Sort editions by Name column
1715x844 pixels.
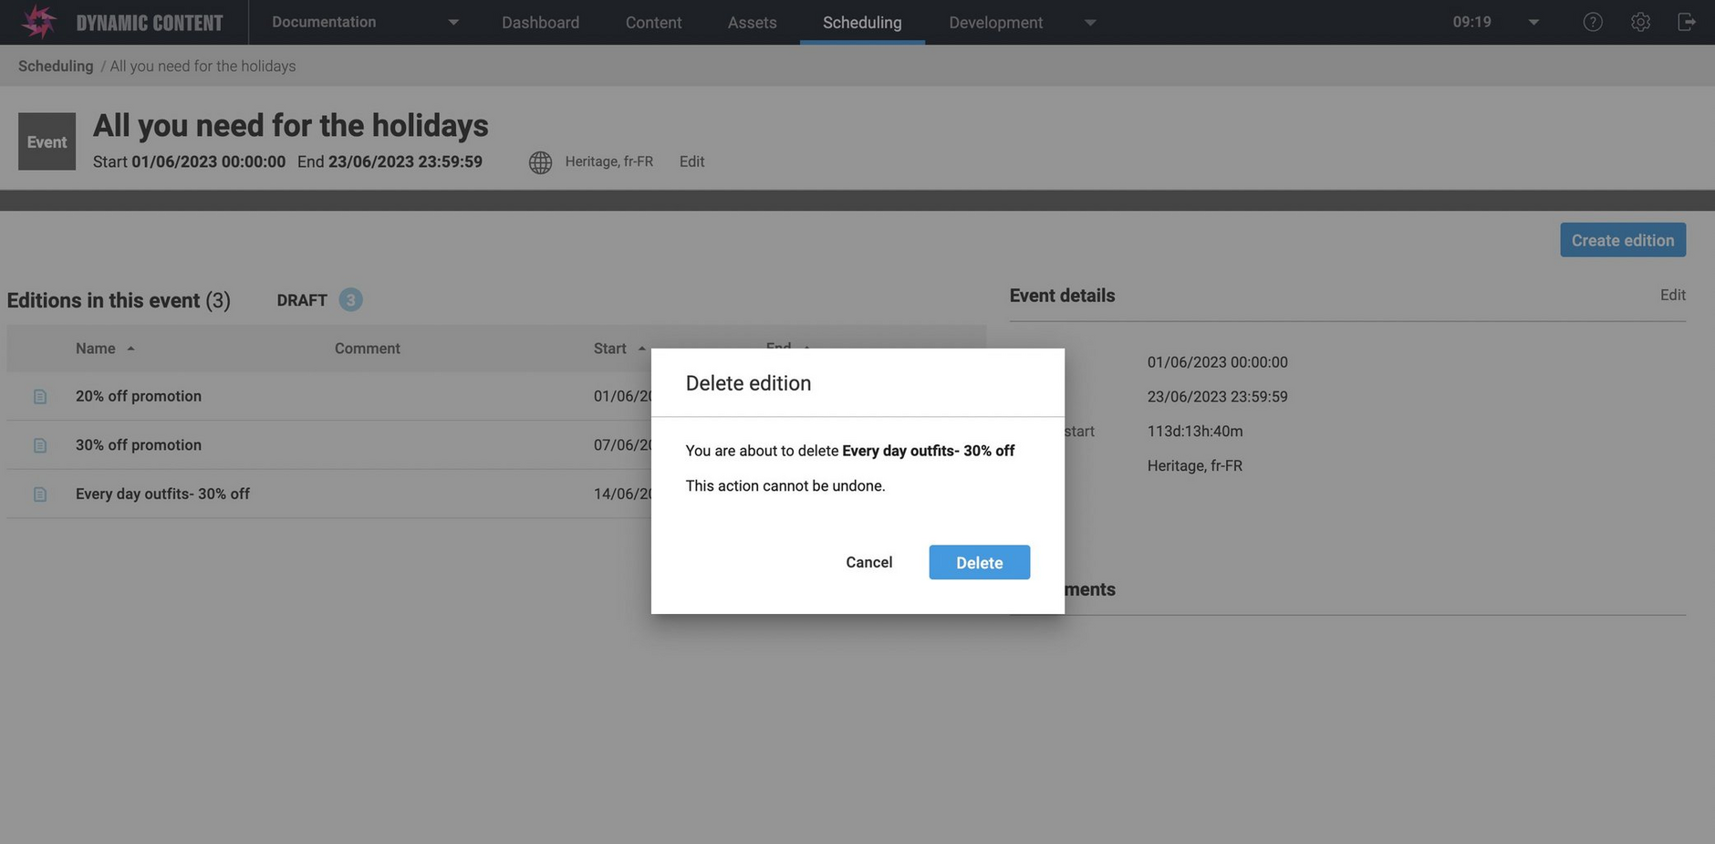click(96, 349)
